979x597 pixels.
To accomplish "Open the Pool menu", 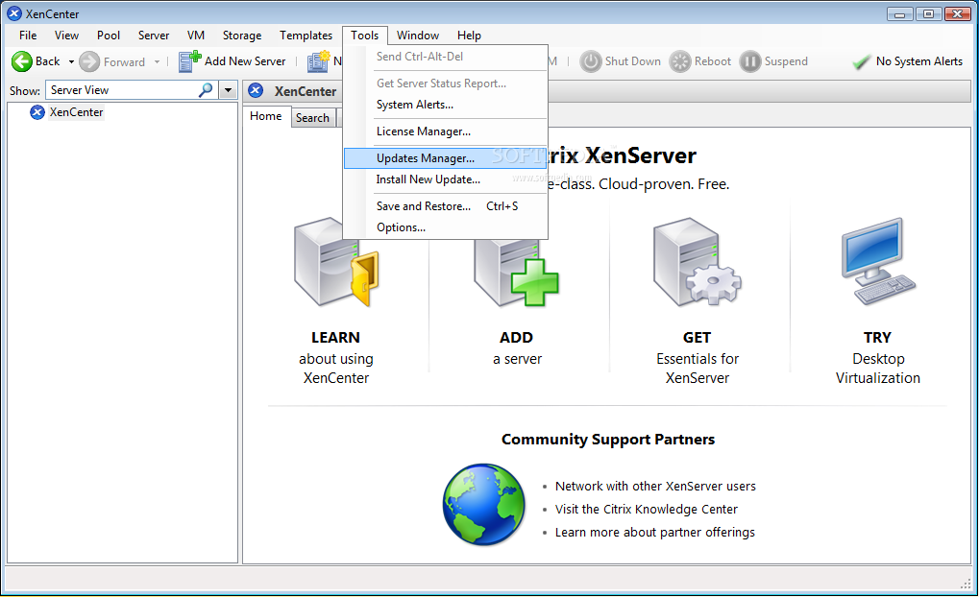I will click(x=109, y=36).
